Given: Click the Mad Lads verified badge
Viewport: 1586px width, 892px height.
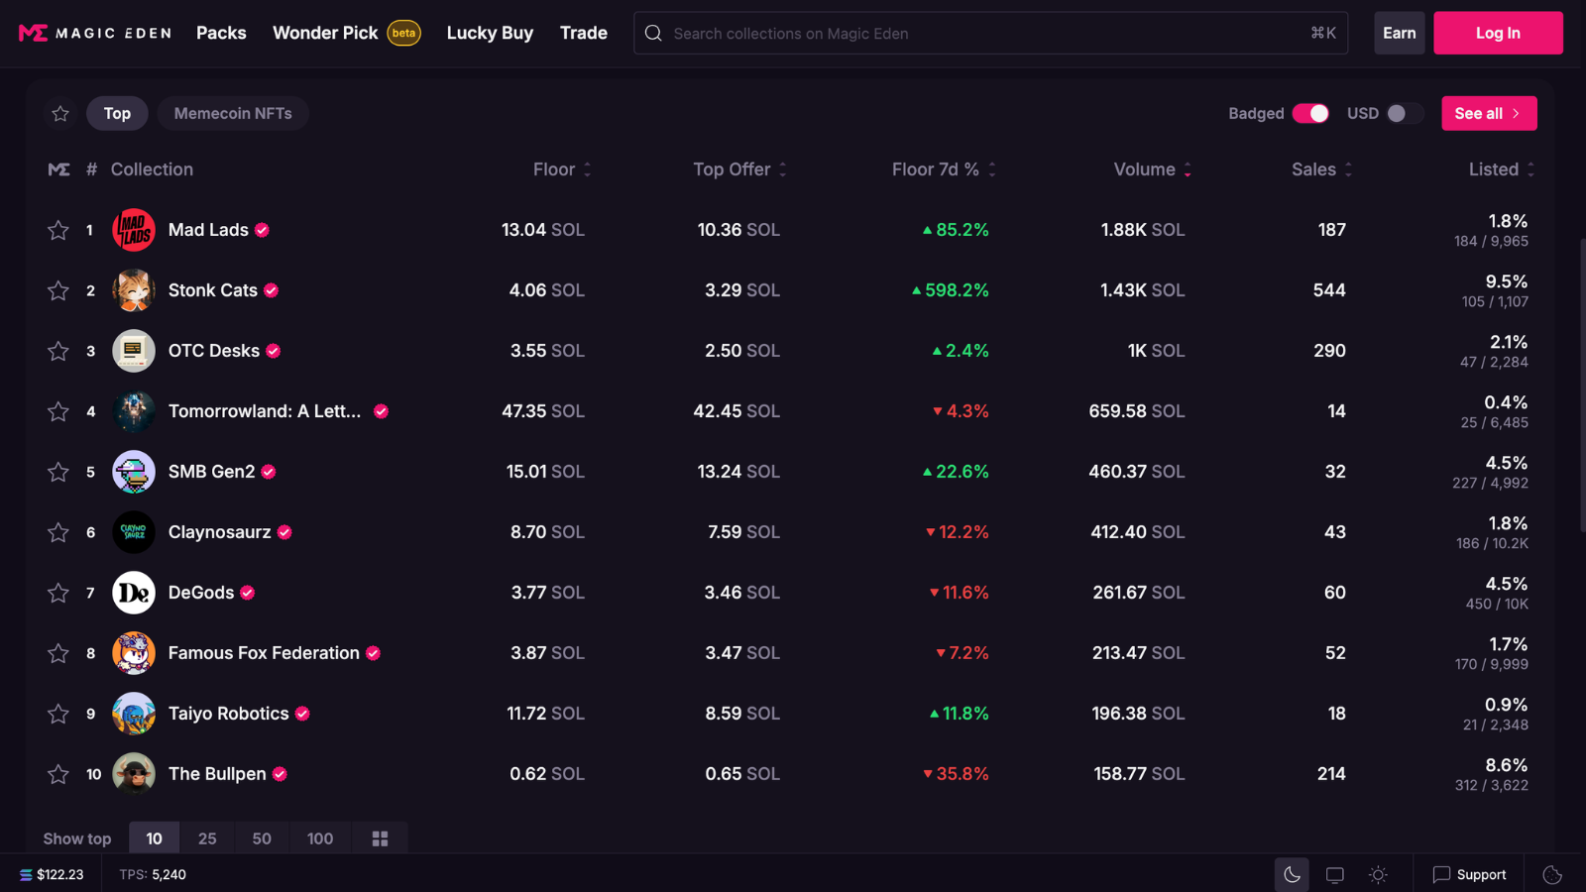Looking at the screenshot, I should point(262,230).
